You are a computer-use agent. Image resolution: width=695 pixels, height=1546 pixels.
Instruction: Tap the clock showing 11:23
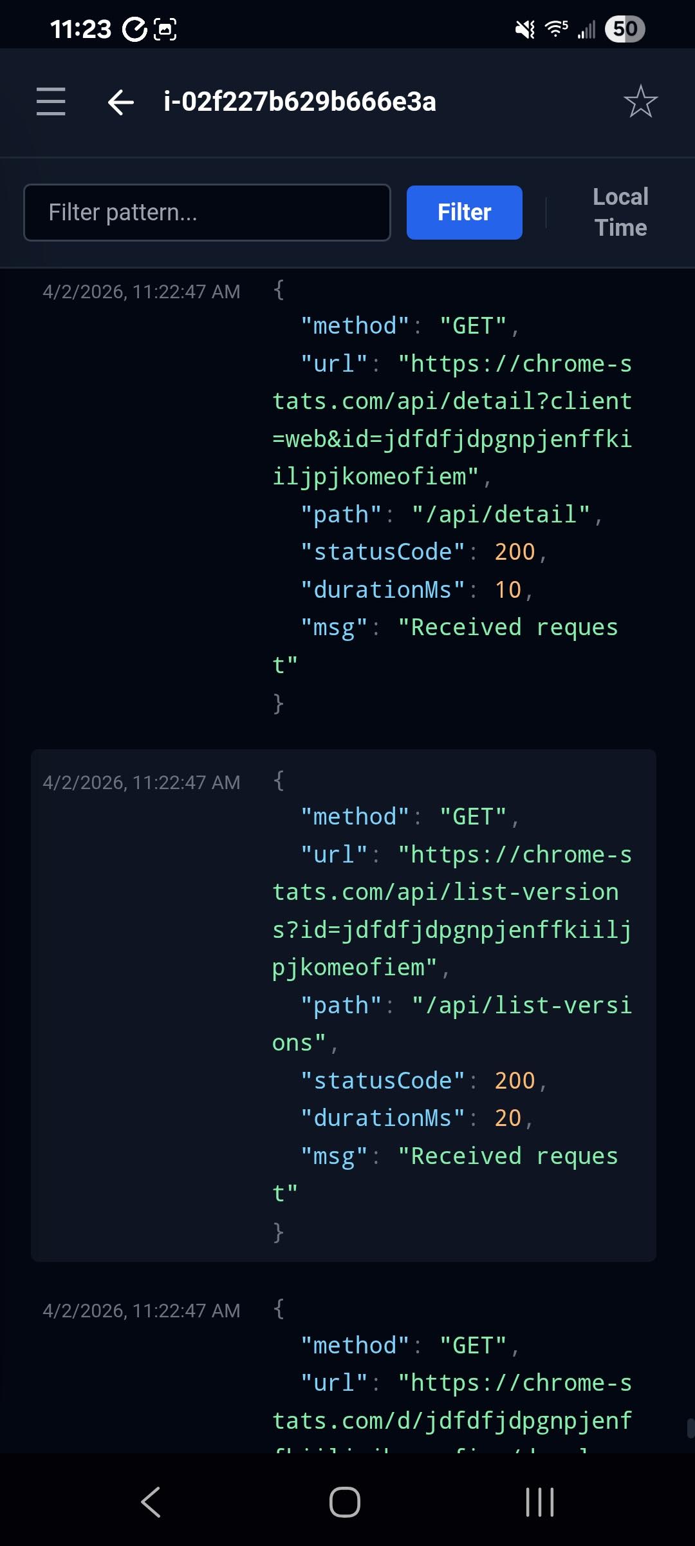84,28
